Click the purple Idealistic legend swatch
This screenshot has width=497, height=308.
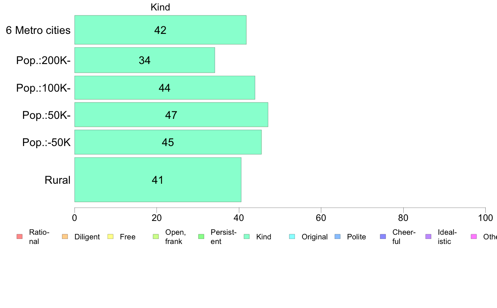(x=428, y=236)
